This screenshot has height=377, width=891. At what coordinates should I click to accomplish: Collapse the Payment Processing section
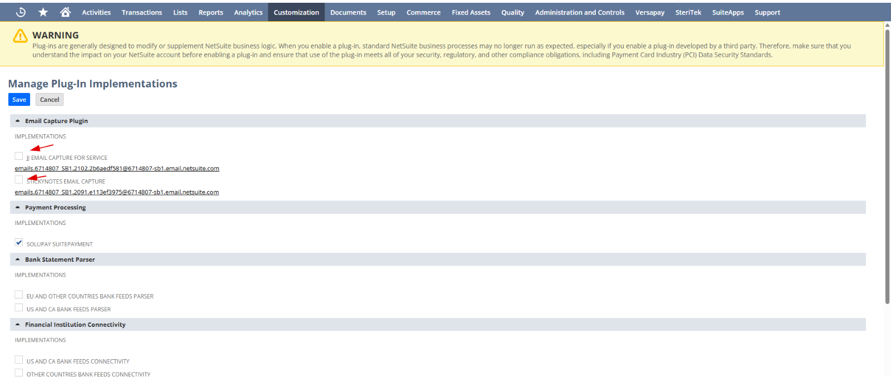coord(18,207)
